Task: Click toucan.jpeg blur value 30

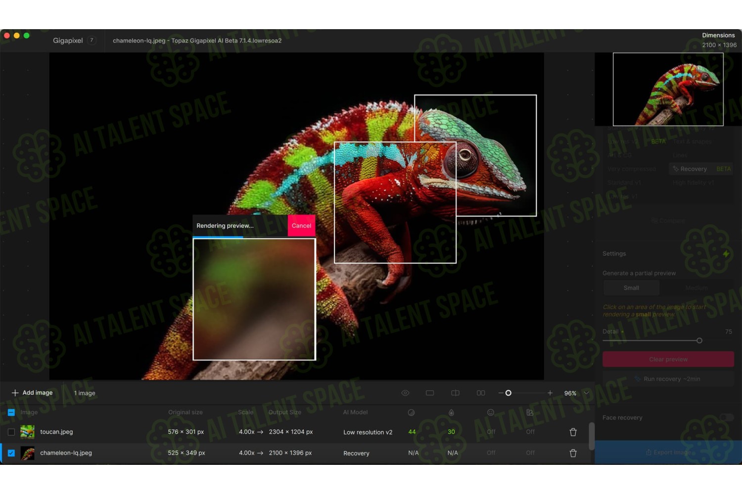Action: (451, 432)
